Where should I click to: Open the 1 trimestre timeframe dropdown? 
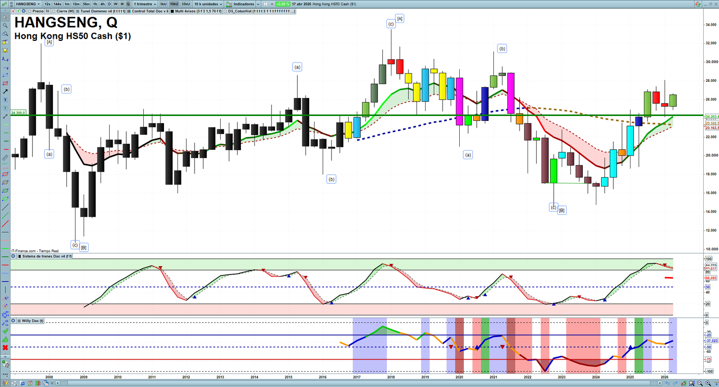click(145, 4)
